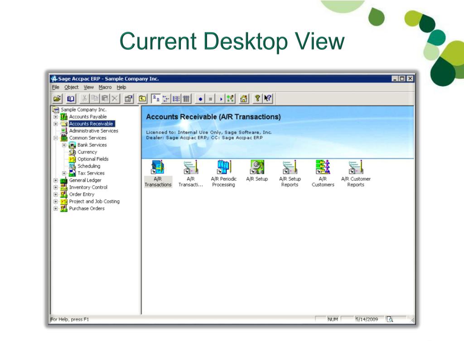464x348 pixels.
Task: Open the Help menu
Action: tap(121, 87)
